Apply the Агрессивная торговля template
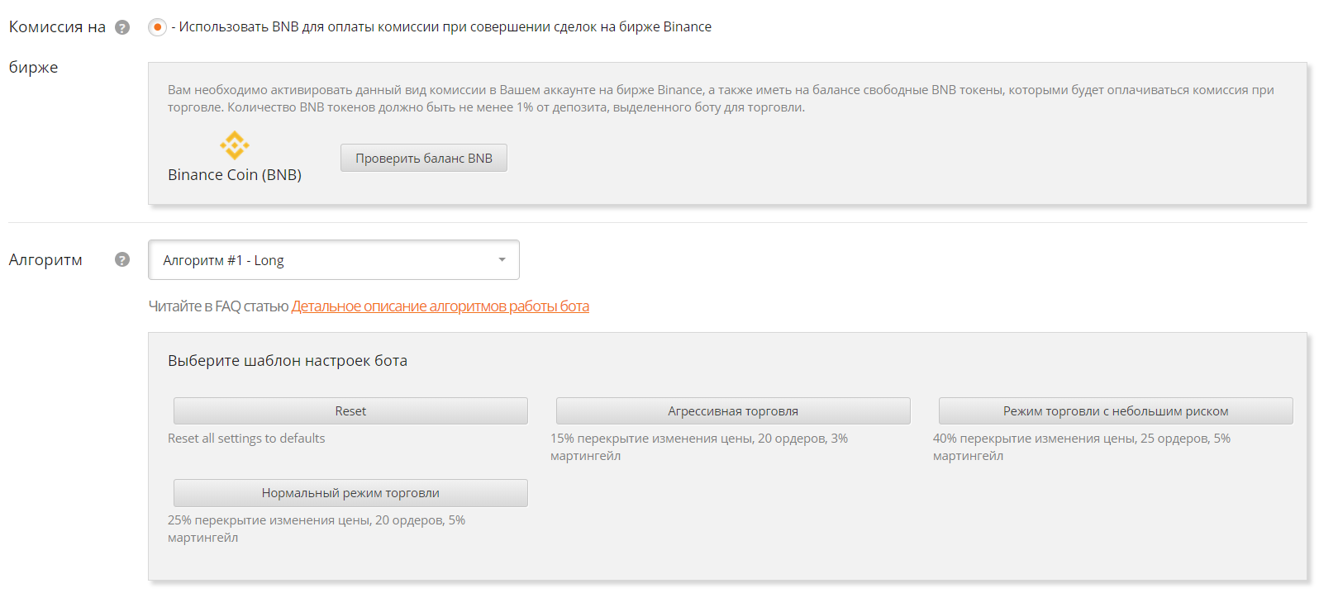 pyautogui.click(x=733, y=411)
